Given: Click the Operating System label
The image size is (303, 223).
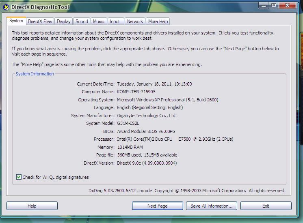Looking at the screenshot, I should pyautogui.click(x=96, y=100).
